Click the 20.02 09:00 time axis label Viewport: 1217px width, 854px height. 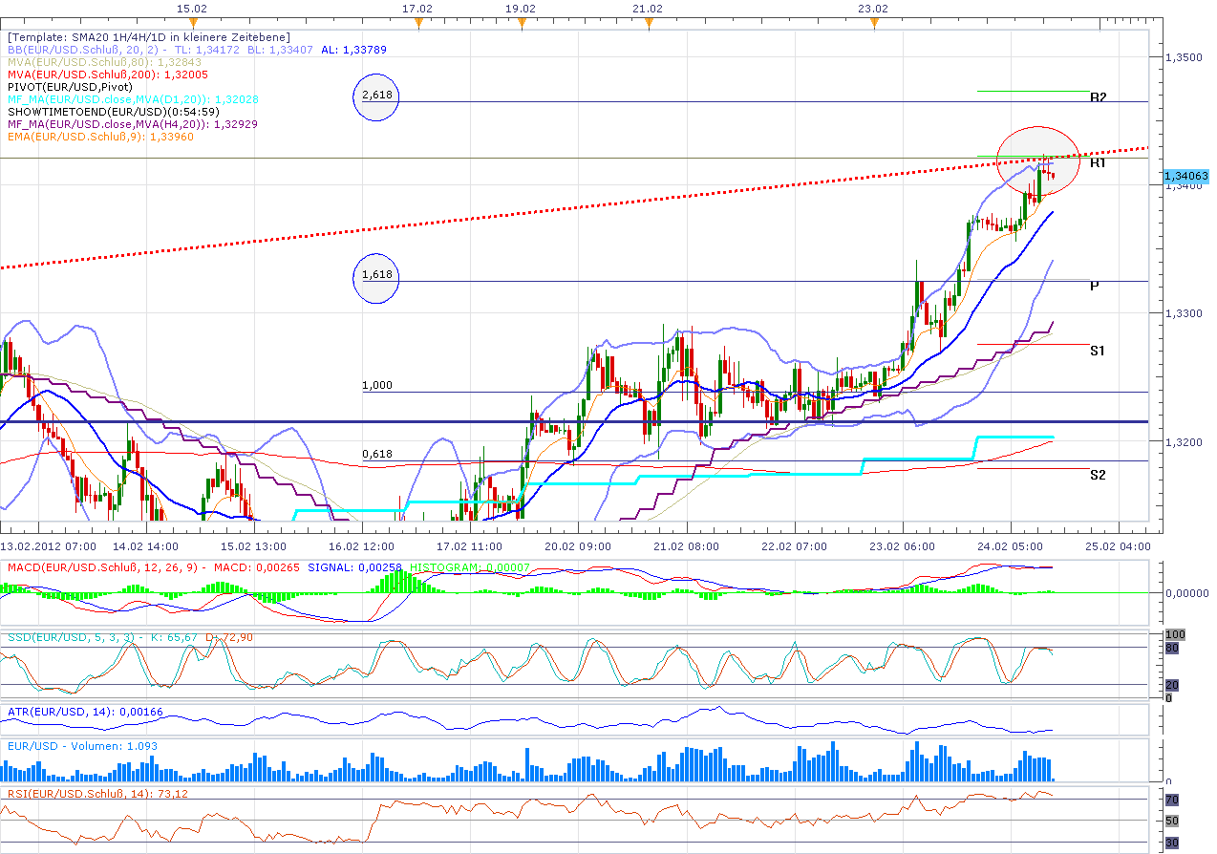point(580,546)
